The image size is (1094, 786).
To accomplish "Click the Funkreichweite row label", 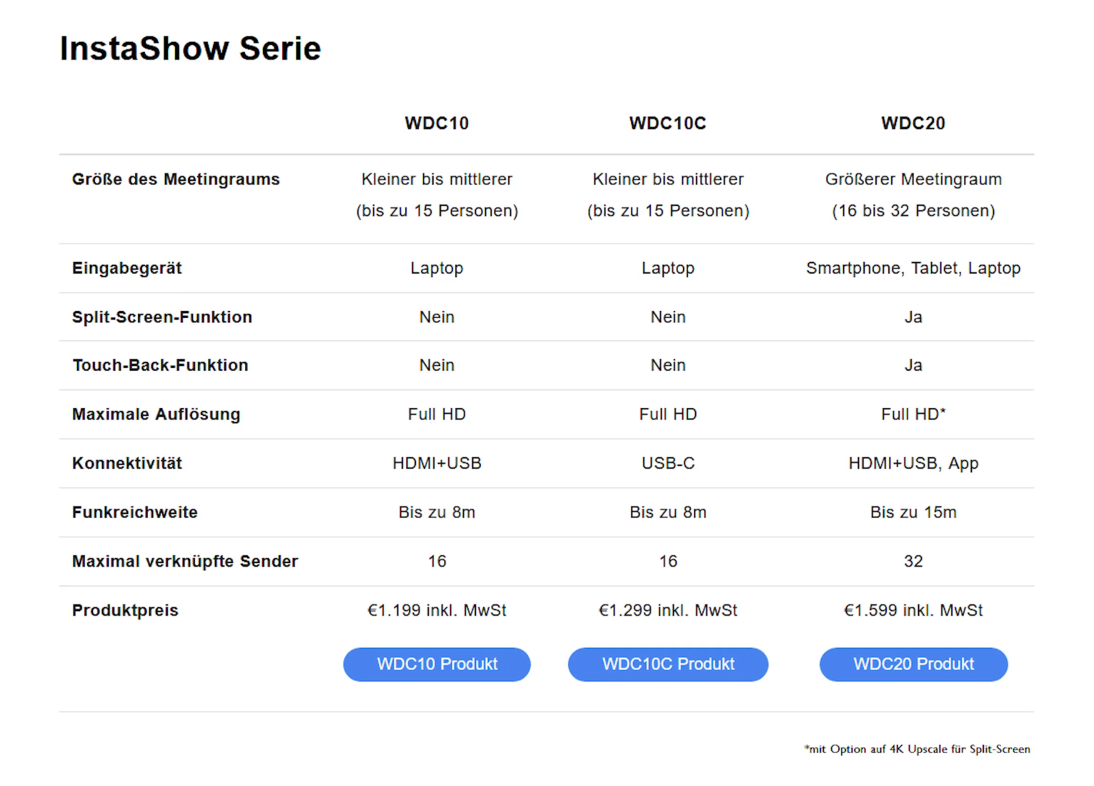I will click(x=135, y=512).
